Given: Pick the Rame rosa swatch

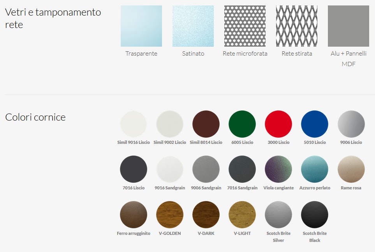Looking at the screenshot, I should coord(351,169).
